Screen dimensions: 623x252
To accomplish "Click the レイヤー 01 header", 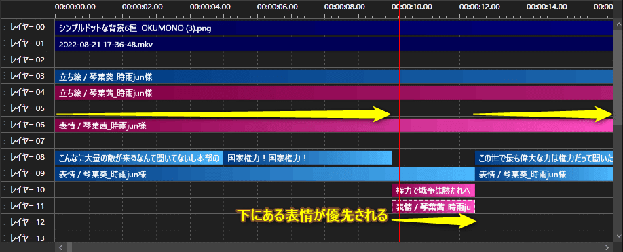I will [27, 44].
